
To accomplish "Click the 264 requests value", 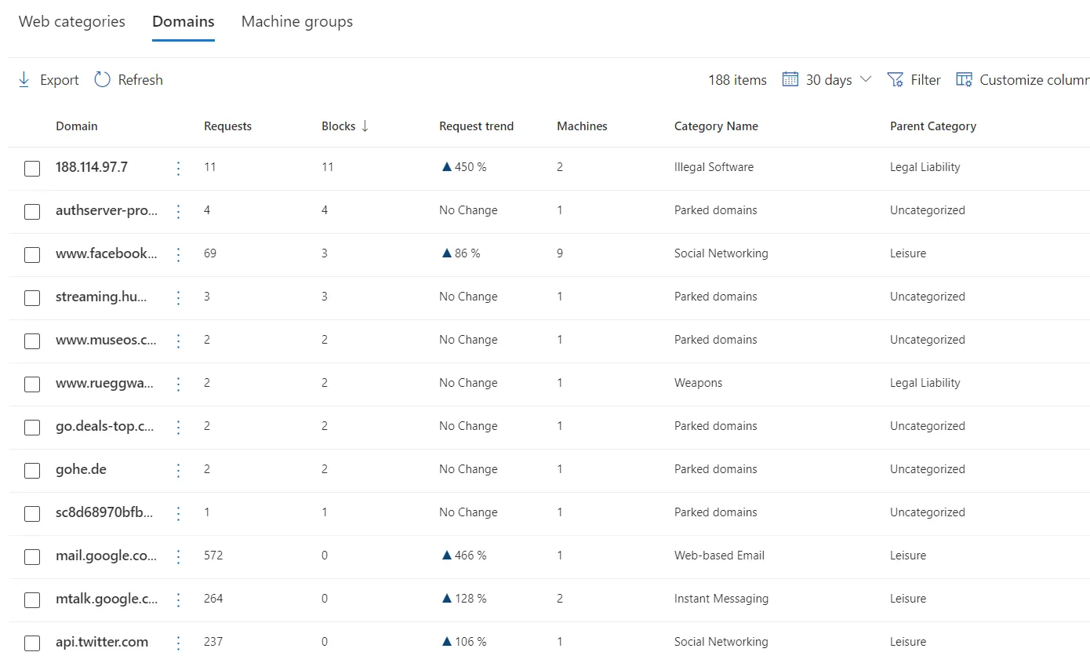I will click(x=213, y=599).
